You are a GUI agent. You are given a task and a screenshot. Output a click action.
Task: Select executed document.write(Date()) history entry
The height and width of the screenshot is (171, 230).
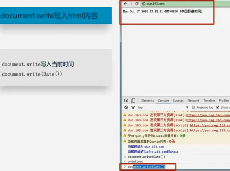(x=146, y=157)
